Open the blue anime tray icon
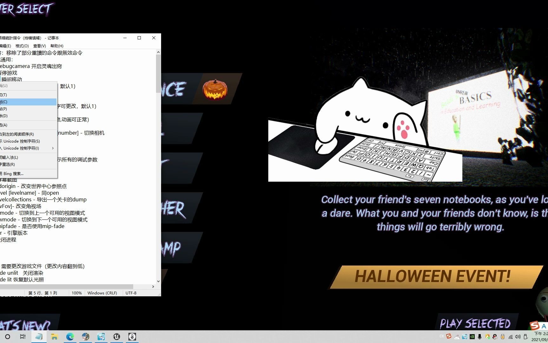 465,337
